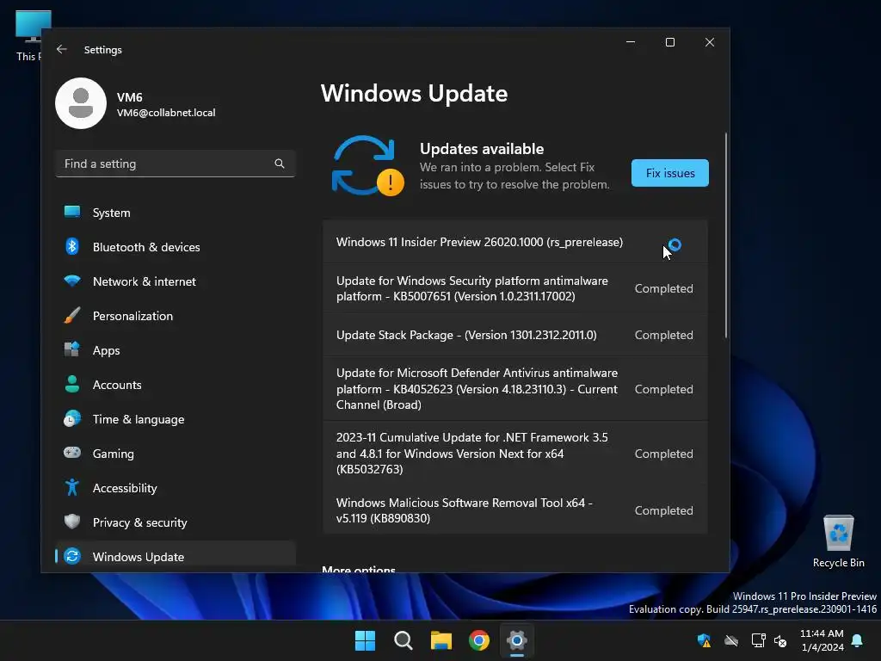Select the KB5007651 Windows Security platform update
The width and height of the screenshot is (881, 661).
(514, 288)
